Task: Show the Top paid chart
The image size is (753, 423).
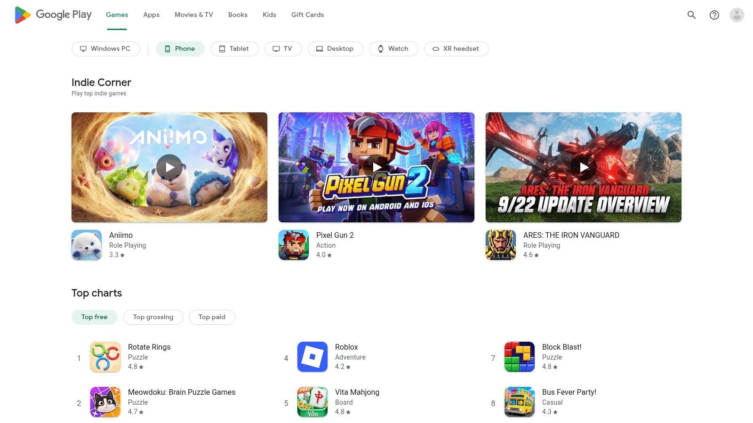Action: tap(212, 317)
